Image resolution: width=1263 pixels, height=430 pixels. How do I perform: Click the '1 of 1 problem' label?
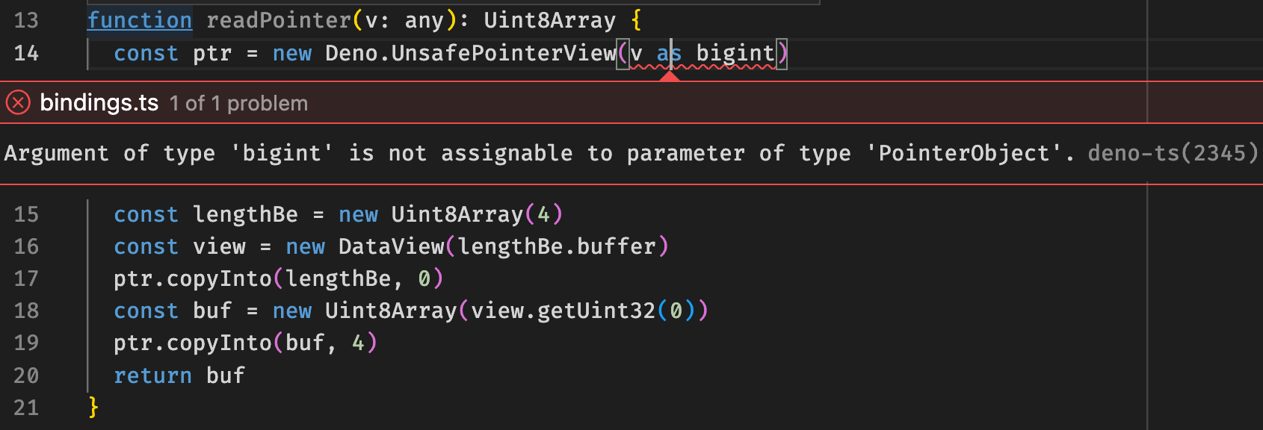[x=238, y=103]
